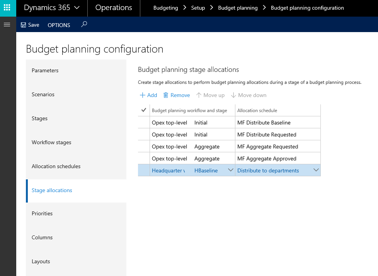This screenshot has width=378, height=276.
Task: Select the MF Distribute Baseline row checkbox
Action: pos(144,123)
